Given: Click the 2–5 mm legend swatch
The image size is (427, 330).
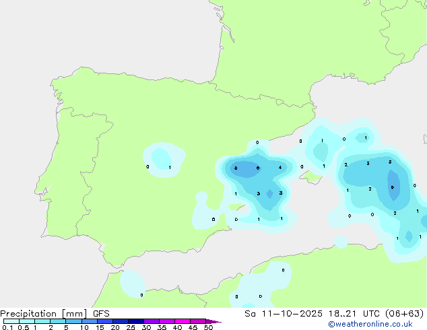Looking at the screenshot, I should coord(58,321).
